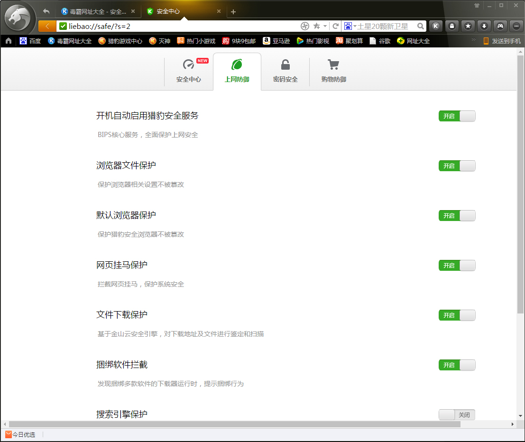Refresh the page with the reload icon

pyautogui.click(x=336, y=26)
